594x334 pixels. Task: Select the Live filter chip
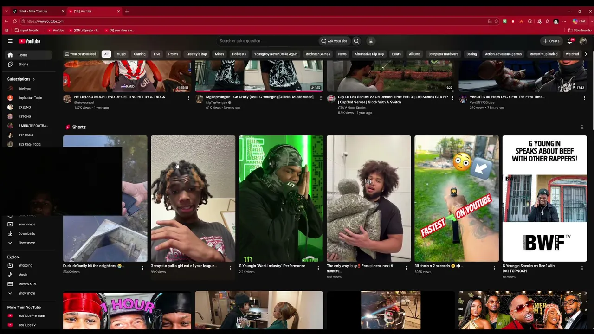157,54
